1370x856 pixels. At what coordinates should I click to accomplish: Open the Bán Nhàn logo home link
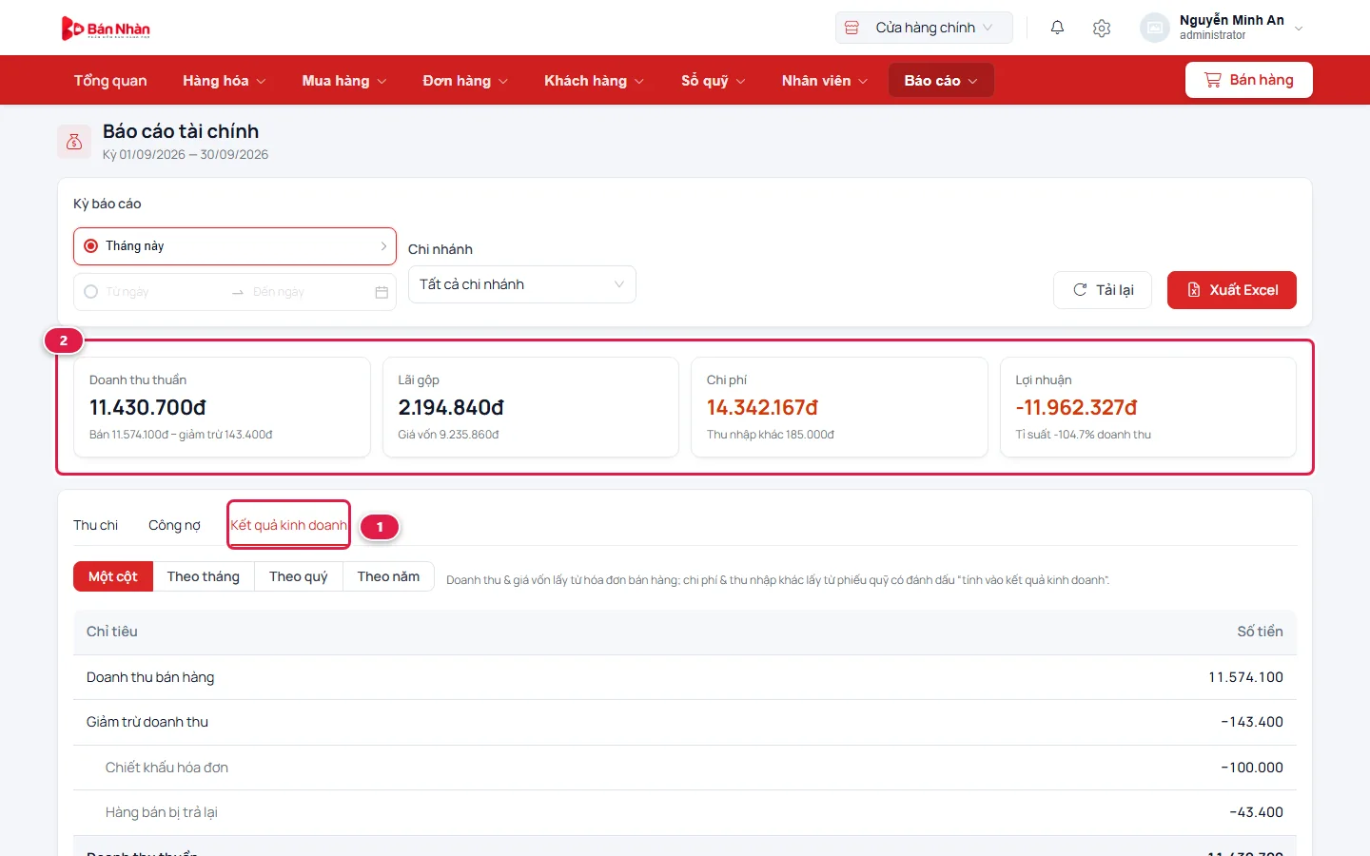point(106,29)
